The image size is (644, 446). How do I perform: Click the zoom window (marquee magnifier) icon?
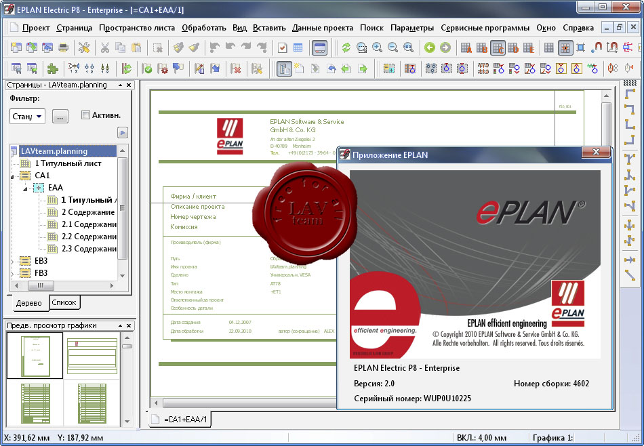[362, 47]
